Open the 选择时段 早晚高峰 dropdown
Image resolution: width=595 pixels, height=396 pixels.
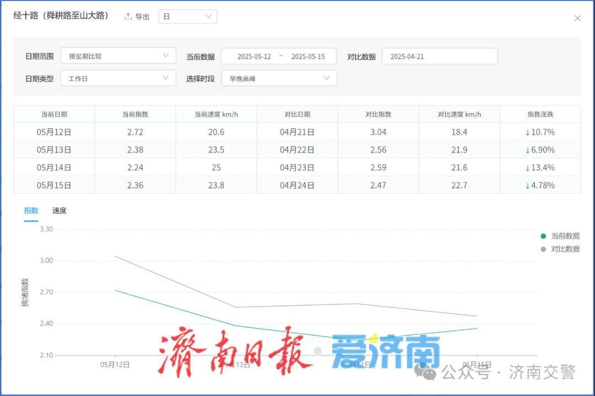point(279,78)
